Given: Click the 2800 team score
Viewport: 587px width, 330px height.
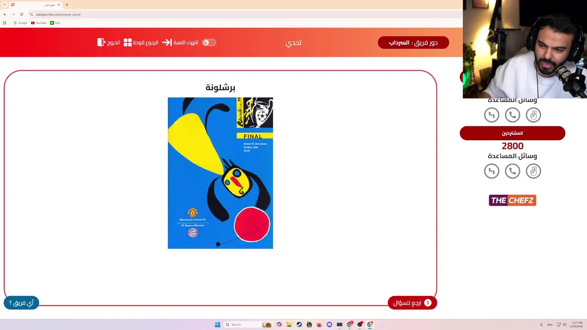Looking at the screenshot, I should [x=512, y=146].
